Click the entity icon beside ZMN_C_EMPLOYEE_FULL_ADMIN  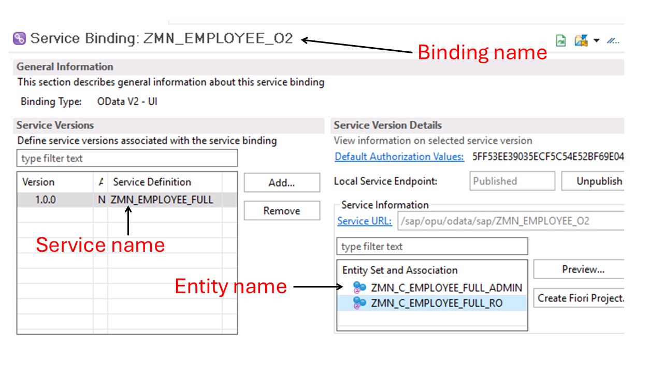tap(359, 288)
